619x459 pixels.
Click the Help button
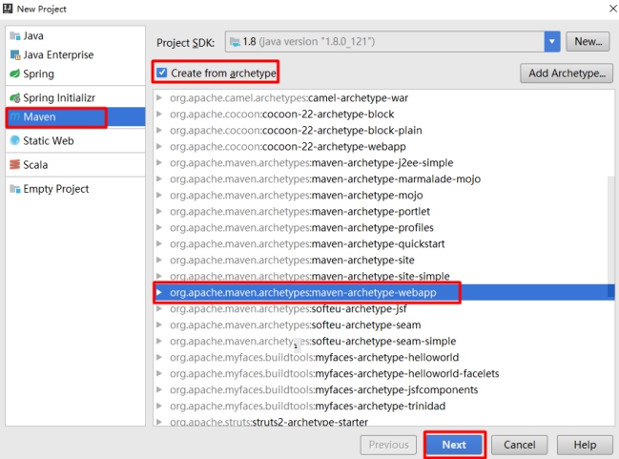(x=585, y=445)
